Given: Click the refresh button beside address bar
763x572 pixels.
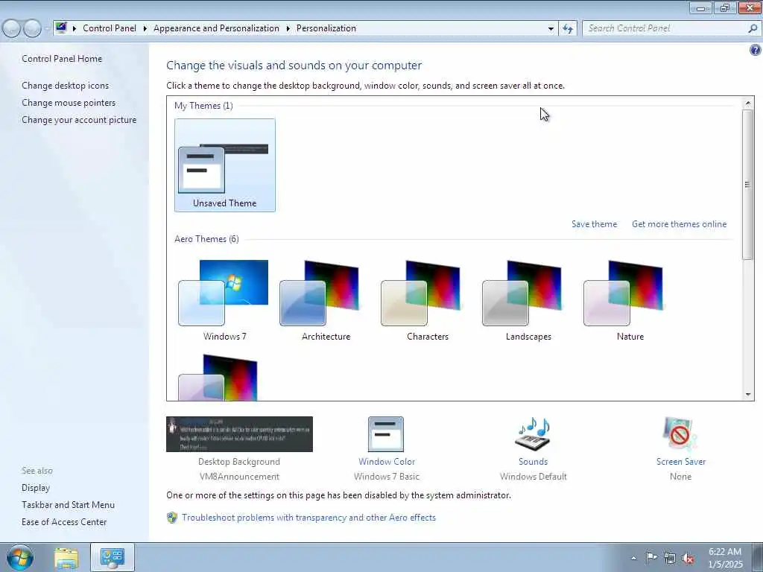Looking at the screenshot, I should [x=568, y=29].
